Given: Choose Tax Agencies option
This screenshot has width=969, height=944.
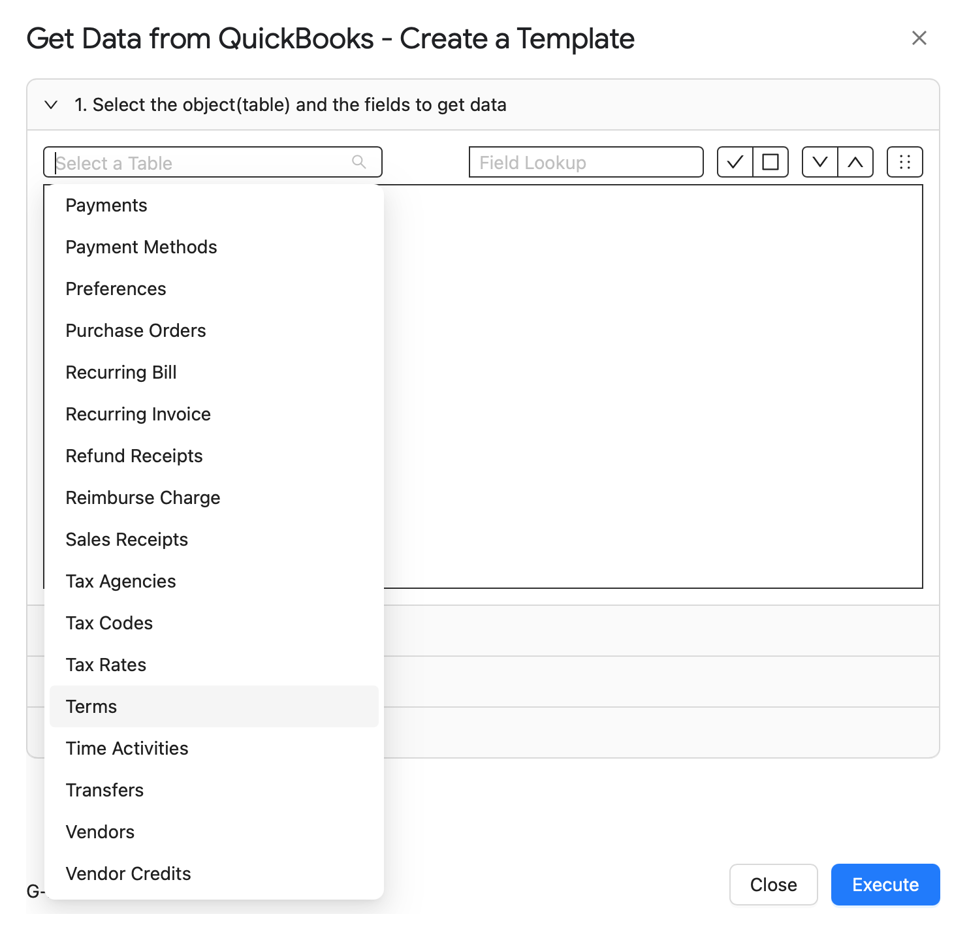Looking at the screenshot, I should point(214,581).
